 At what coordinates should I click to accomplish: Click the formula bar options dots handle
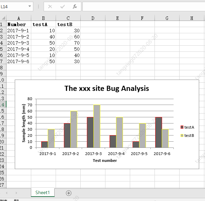pos(38,7)
